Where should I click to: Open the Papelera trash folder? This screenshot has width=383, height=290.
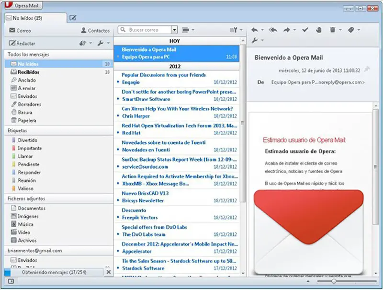(x=58, y=120)
